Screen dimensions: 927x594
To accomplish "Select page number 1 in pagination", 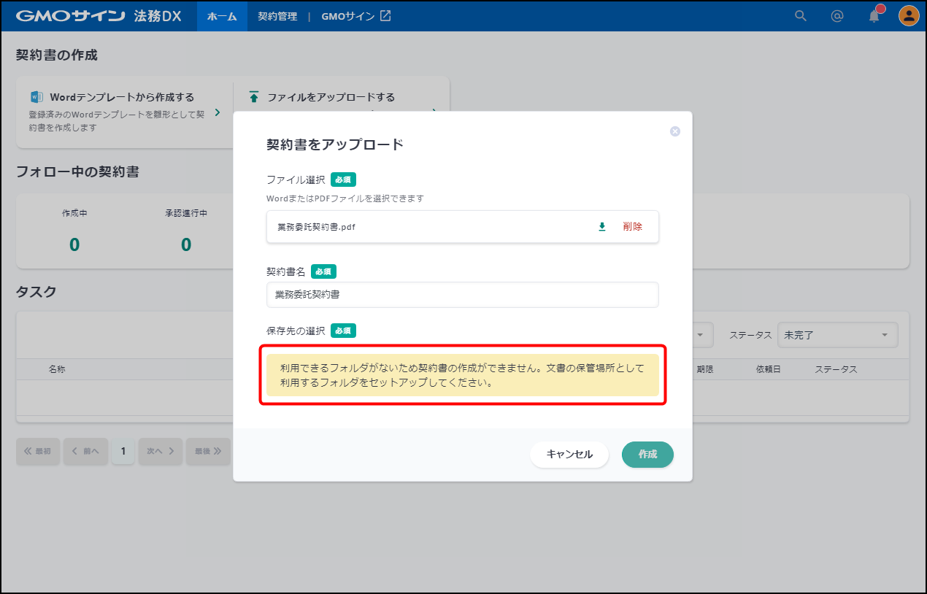I will coord(123,451).
